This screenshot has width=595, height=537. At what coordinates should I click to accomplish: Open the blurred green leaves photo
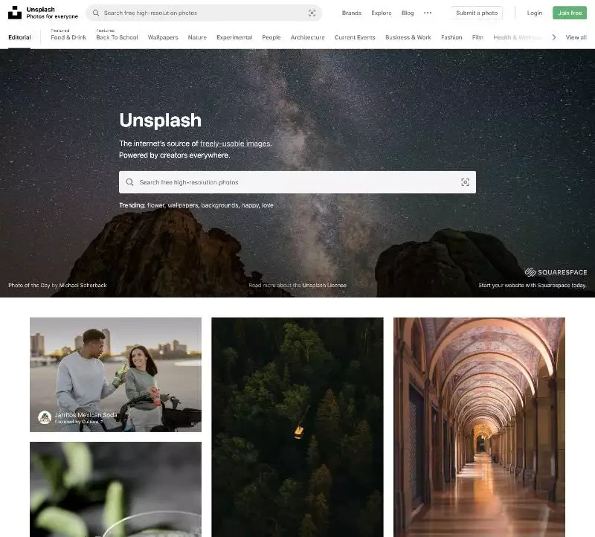coord(116,489)
